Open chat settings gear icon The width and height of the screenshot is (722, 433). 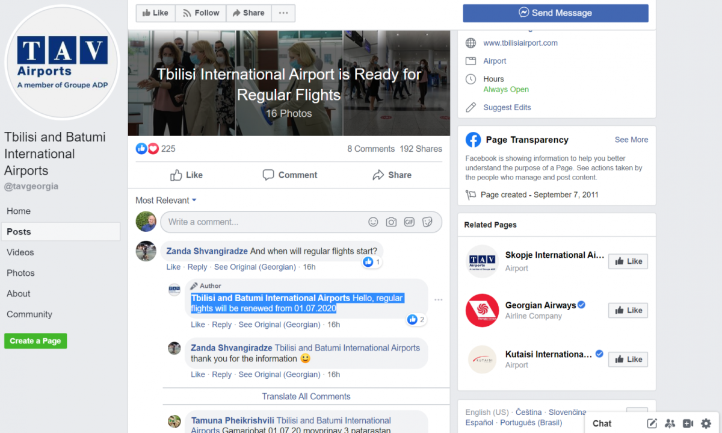click(x=706, y=423)
